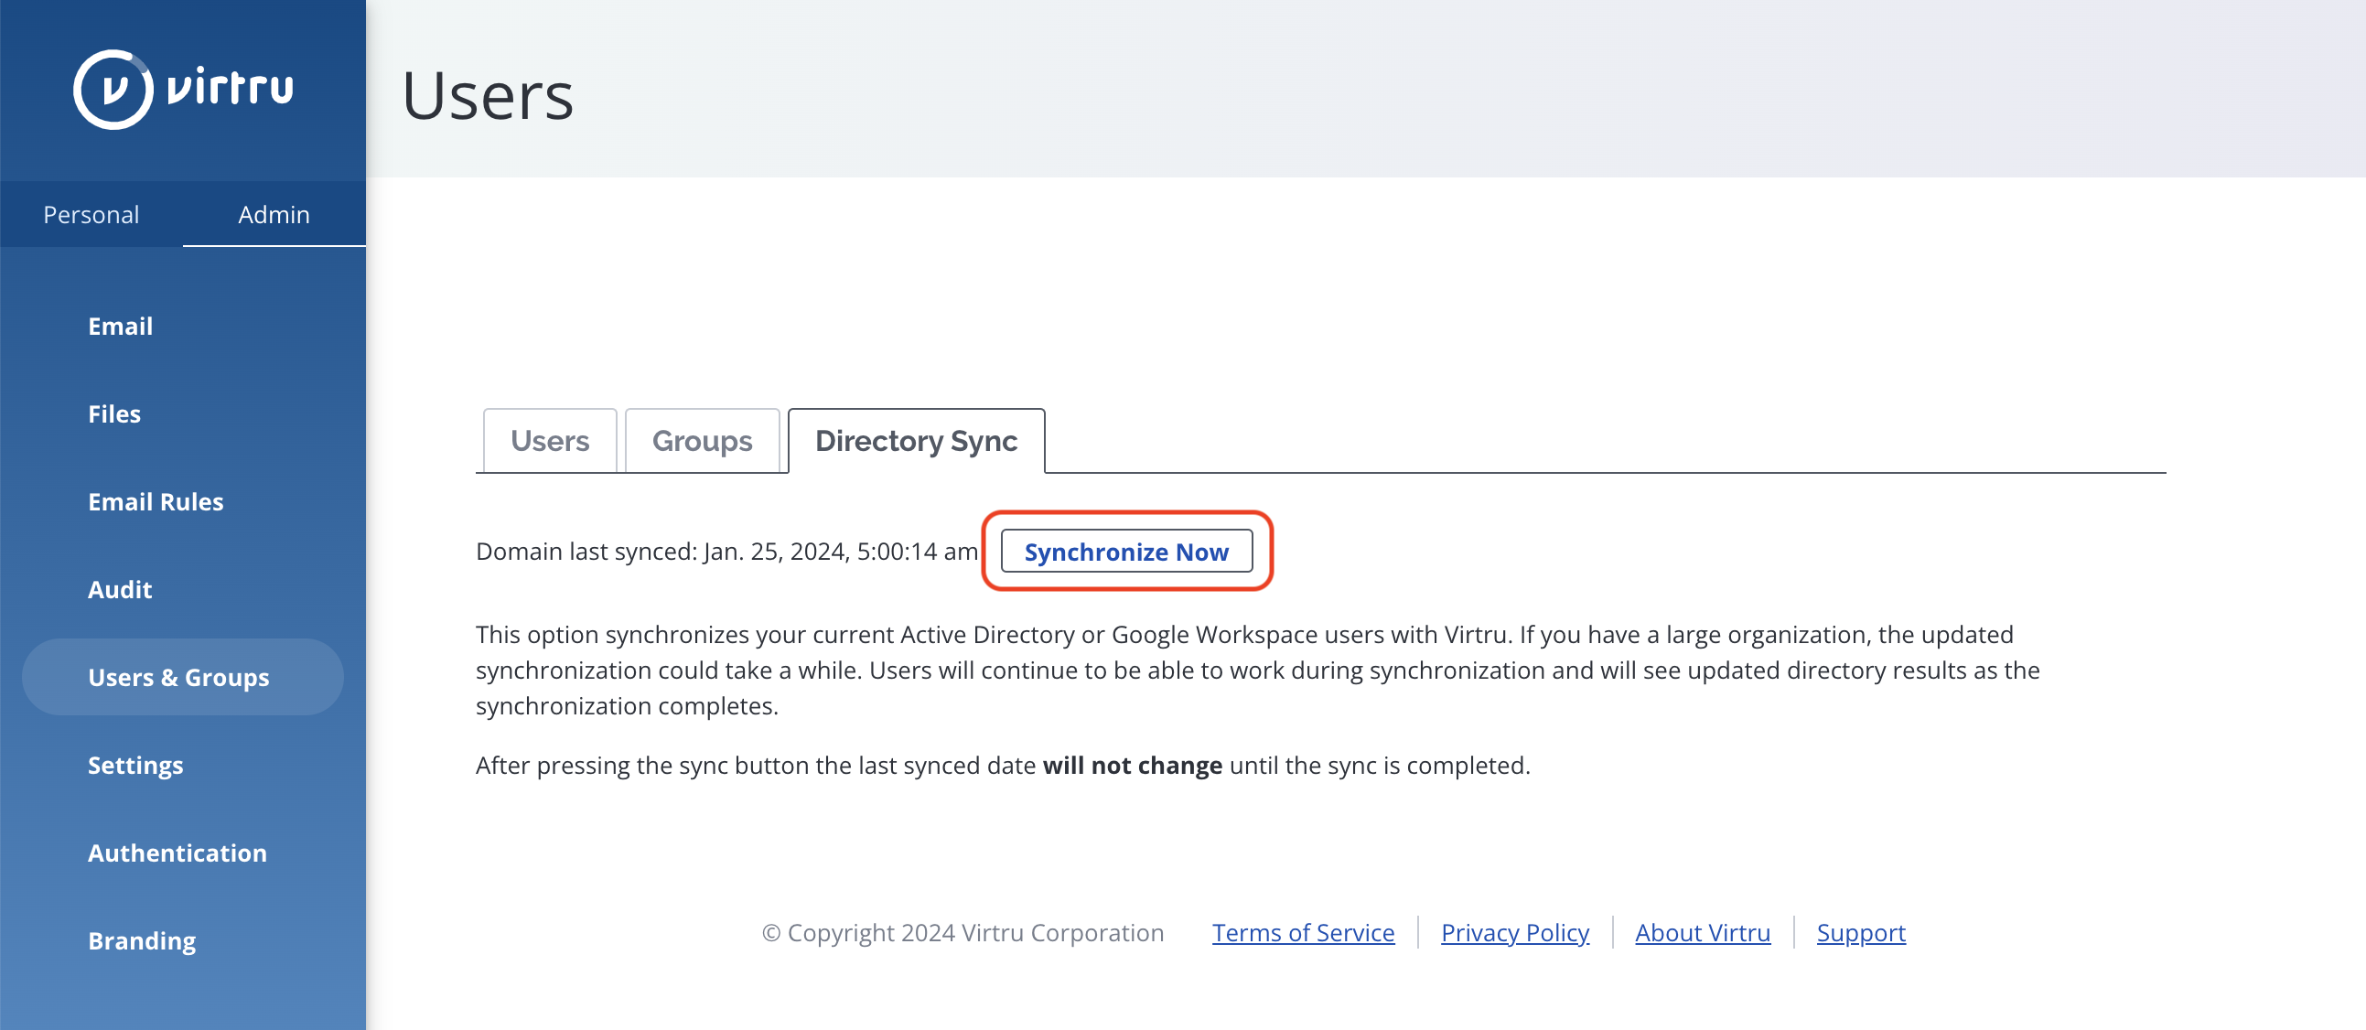Viewport: 2366px width, 1030px height.
Task: Click the Virtru logo
Action: (184, 89)
